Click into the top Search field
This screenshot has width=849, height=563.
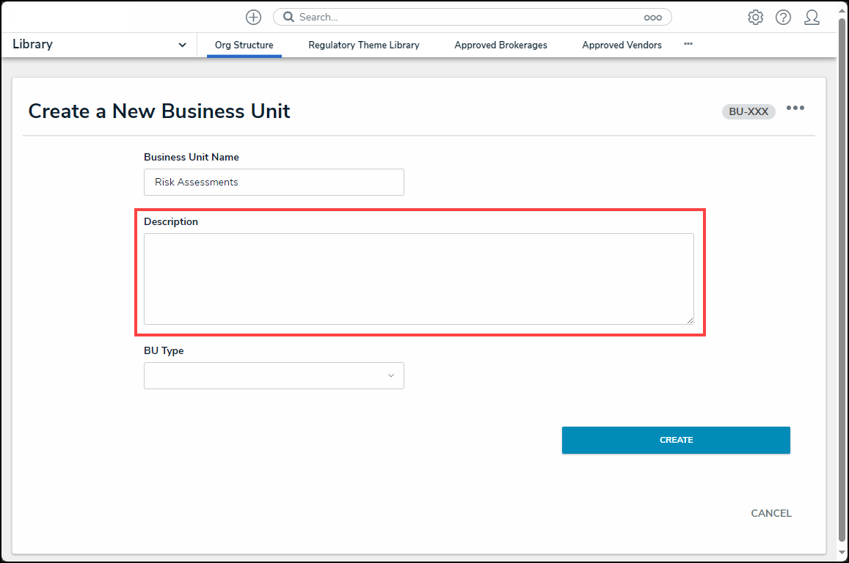tap(462, 18)
